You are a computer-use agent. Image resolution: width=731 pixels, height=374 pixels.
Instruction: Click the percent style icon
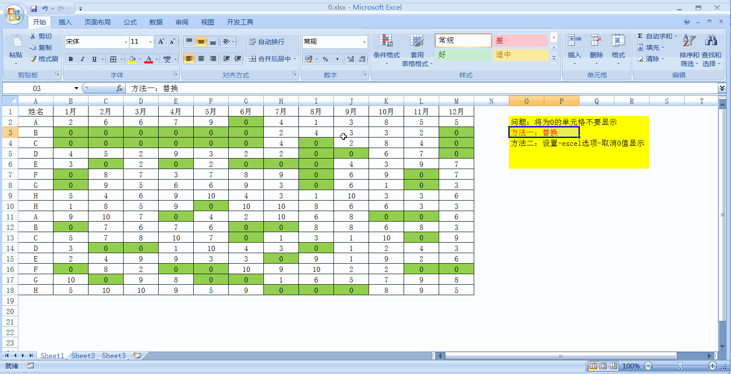[325, 59]
